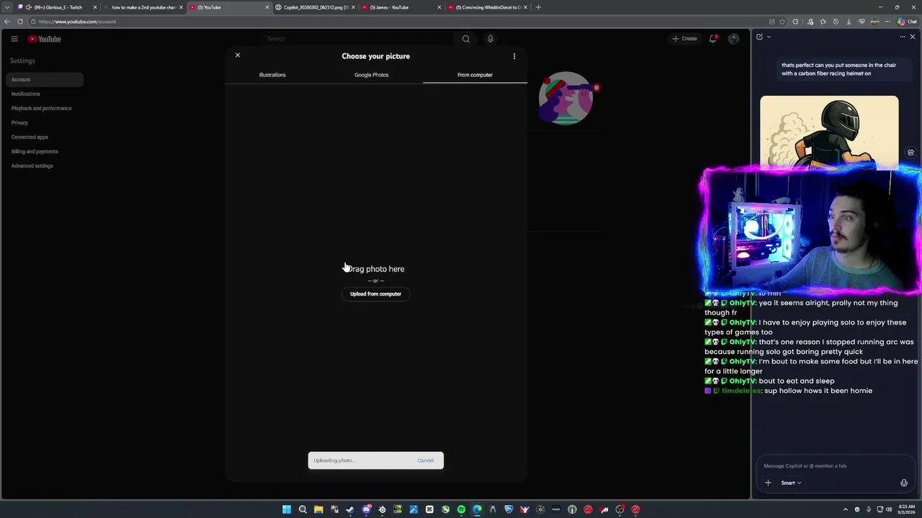Open the browser profile avatar
This screenshot has width=922, height=518.
874,22
